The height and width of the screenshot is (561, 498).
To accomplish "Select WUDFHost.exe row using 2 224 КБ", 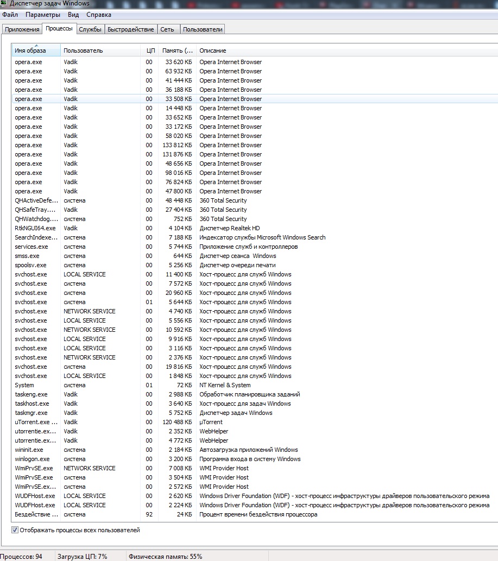I will [x=255, y=505].
